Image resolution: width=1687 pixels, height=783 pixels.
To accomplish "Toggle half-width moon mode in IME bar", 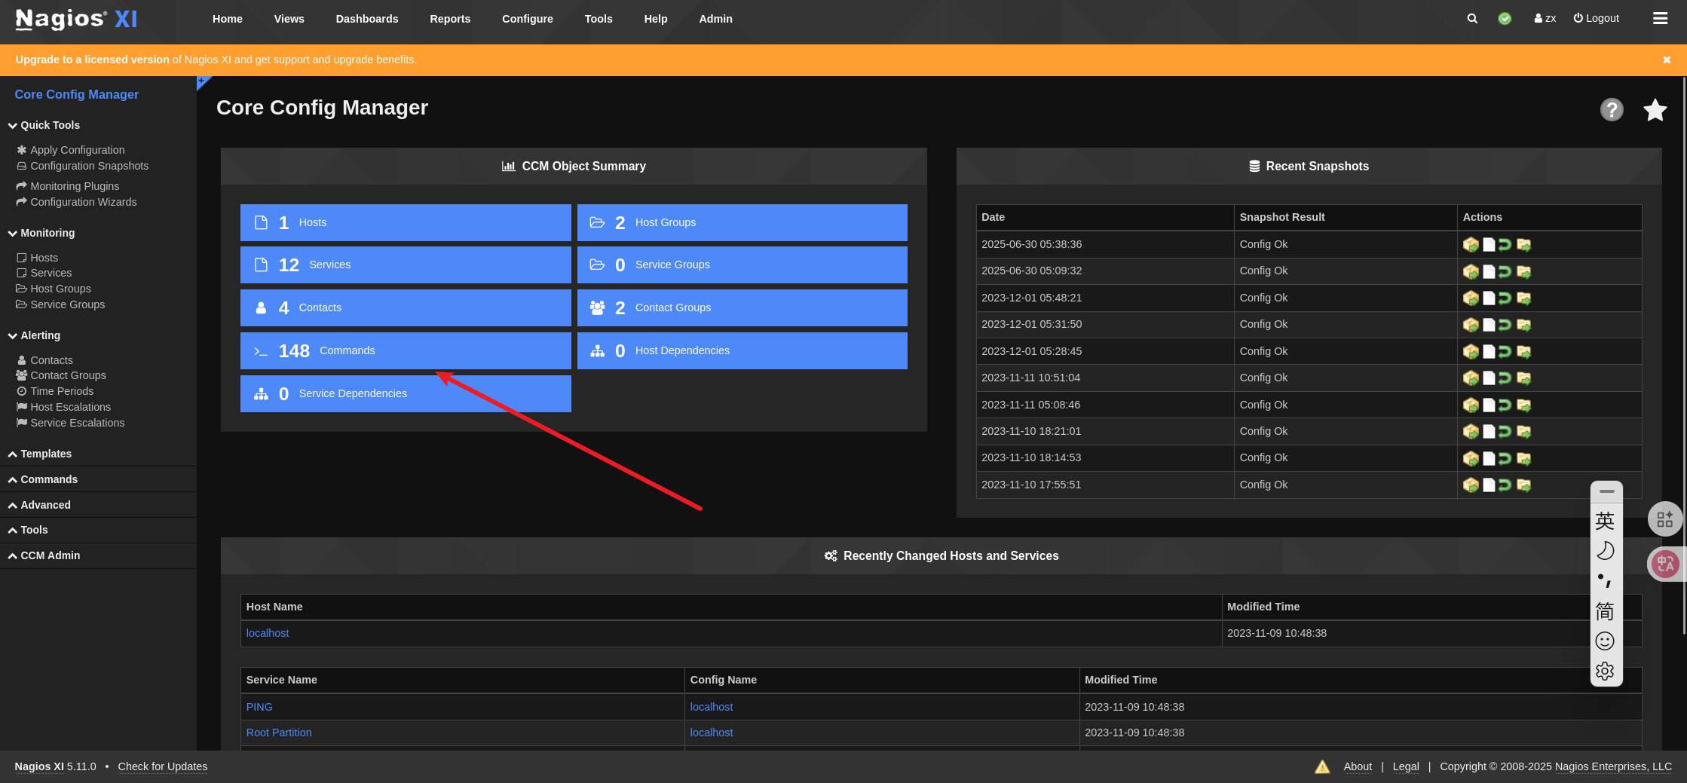I will 1605,551.
